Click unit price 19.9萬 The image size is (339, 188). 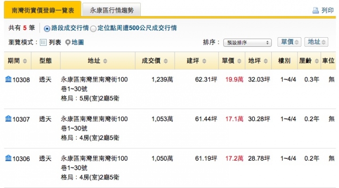(234, 80)
